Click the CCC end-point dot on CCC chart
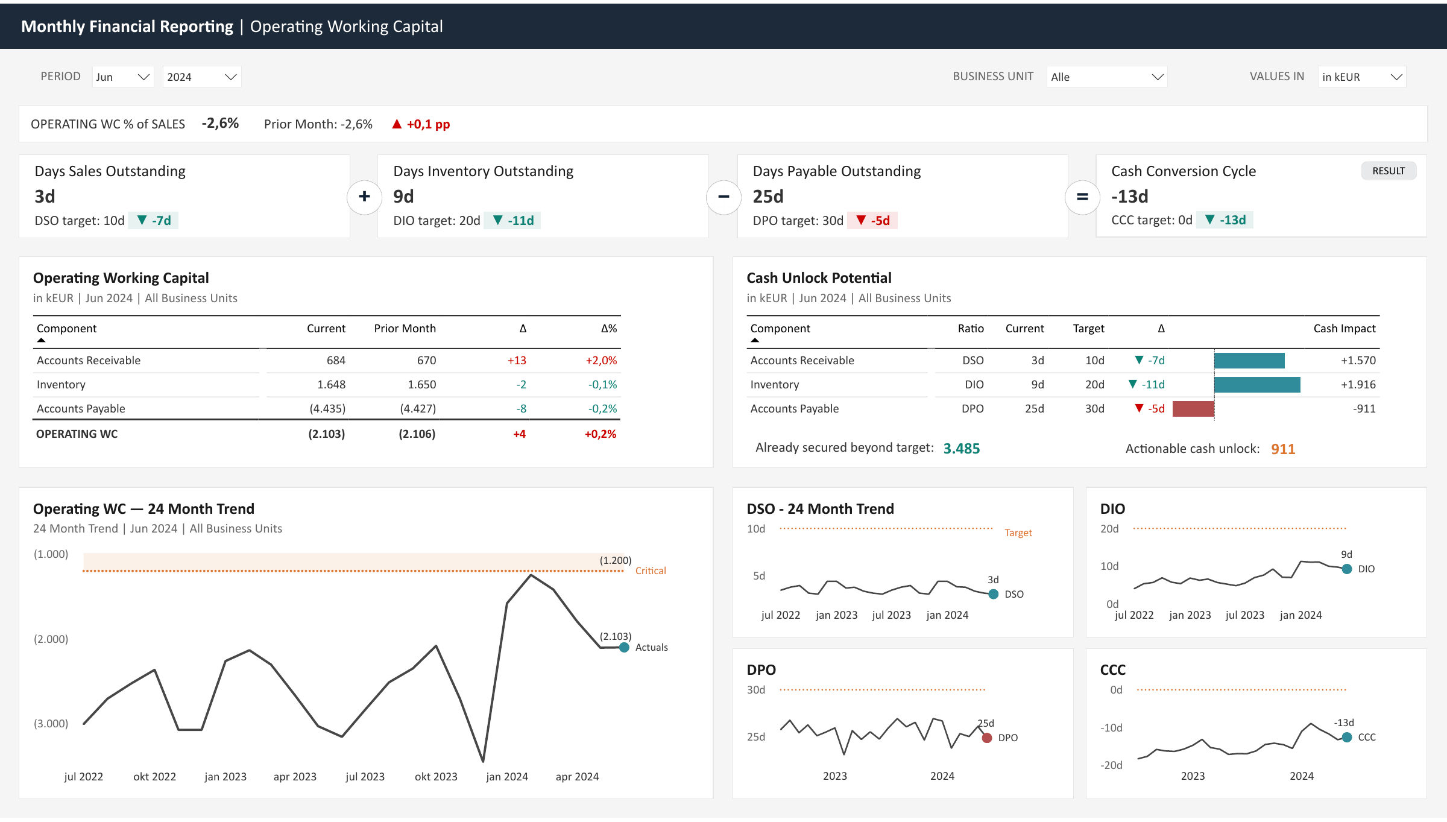 (x=1347, y=737)
